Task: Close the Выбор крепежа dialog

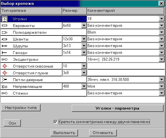Action: 161,3
